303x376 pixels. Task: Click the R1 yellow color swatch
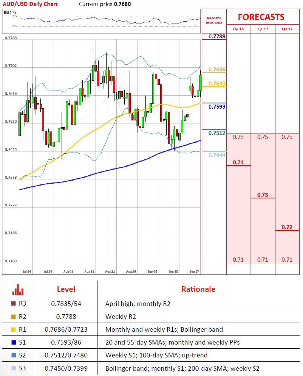point(14,329)
